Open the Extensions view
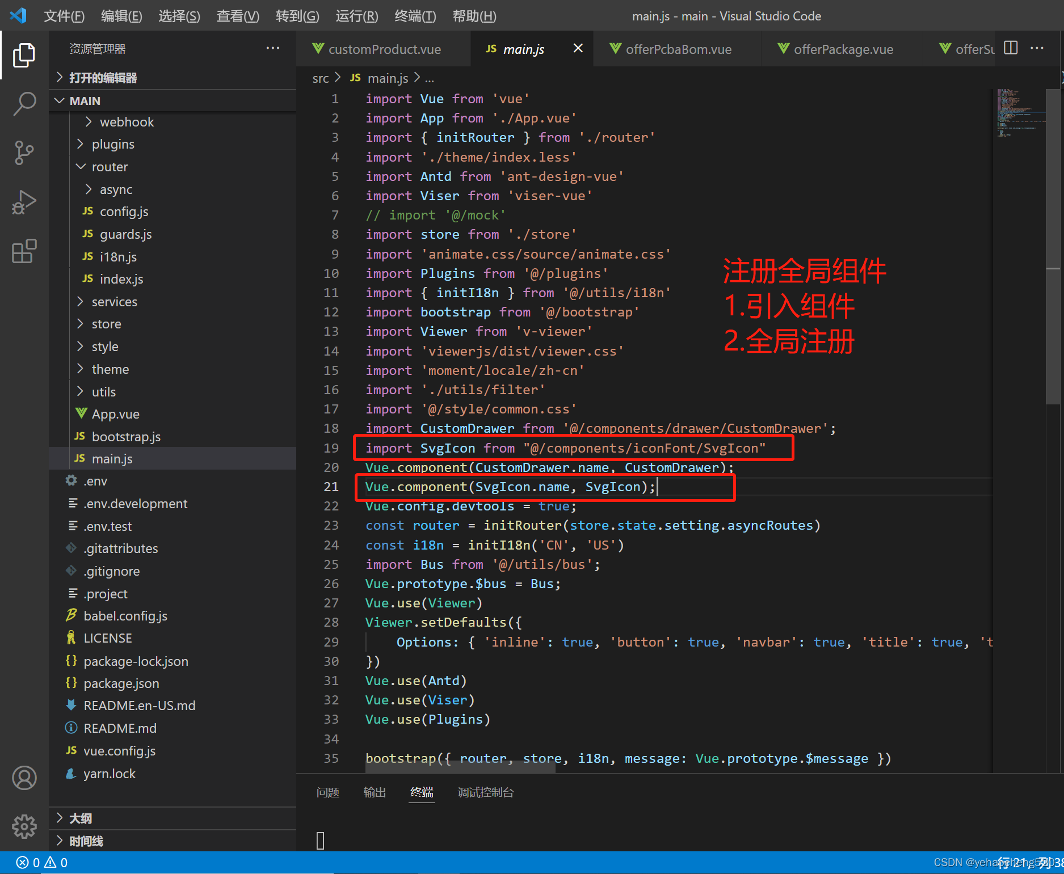The width and height of the screenshot is (1064, 874). click(x=24, y=251)
